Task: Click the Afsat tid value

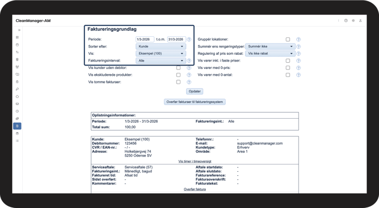Action: (131, 175)
